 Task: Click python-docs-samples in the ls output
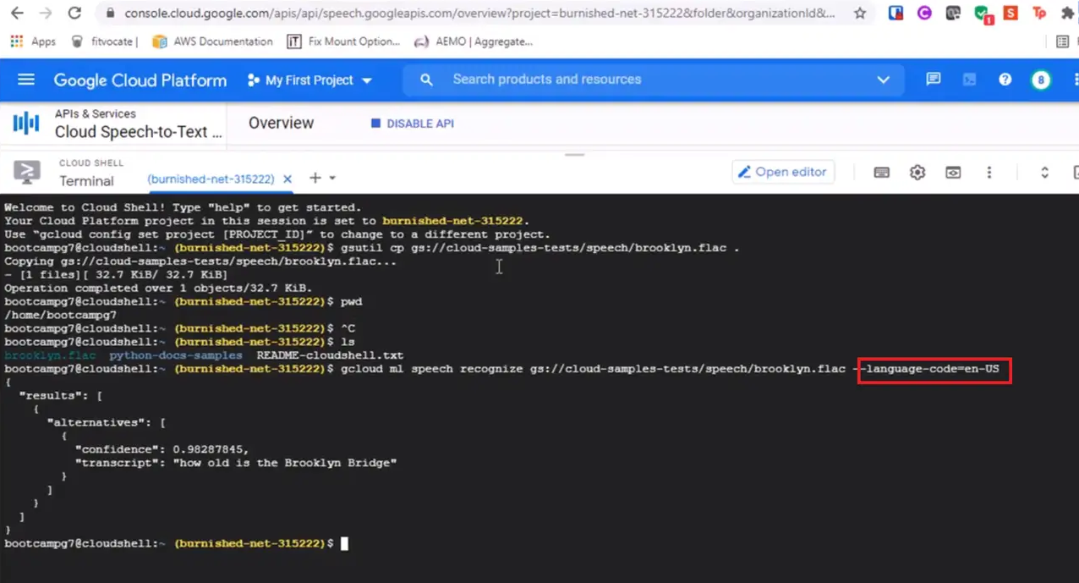tap(176, 355)
